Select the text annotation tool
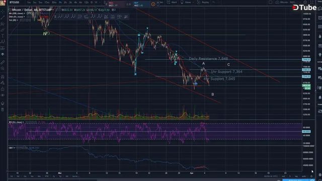This screenshot has width=322, height=181. click(3, 36)
